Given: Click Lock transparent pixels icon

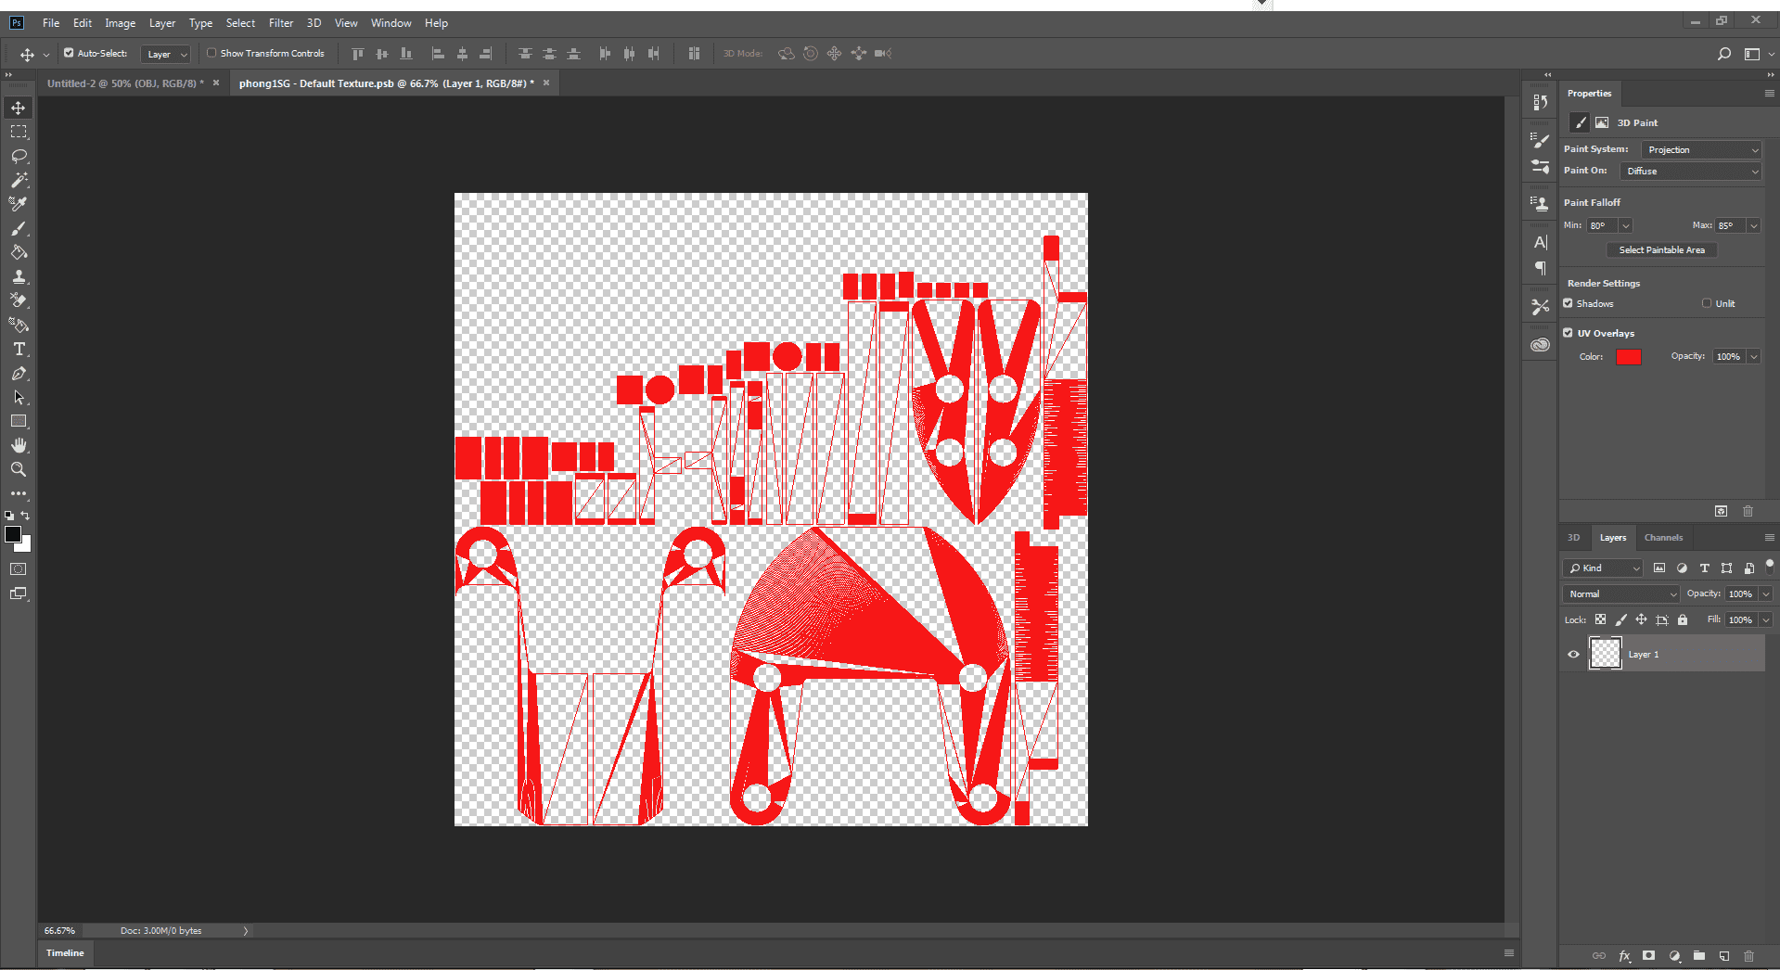Looking at the screenshot, I should pyautogui.click(x=1600, y=619).
